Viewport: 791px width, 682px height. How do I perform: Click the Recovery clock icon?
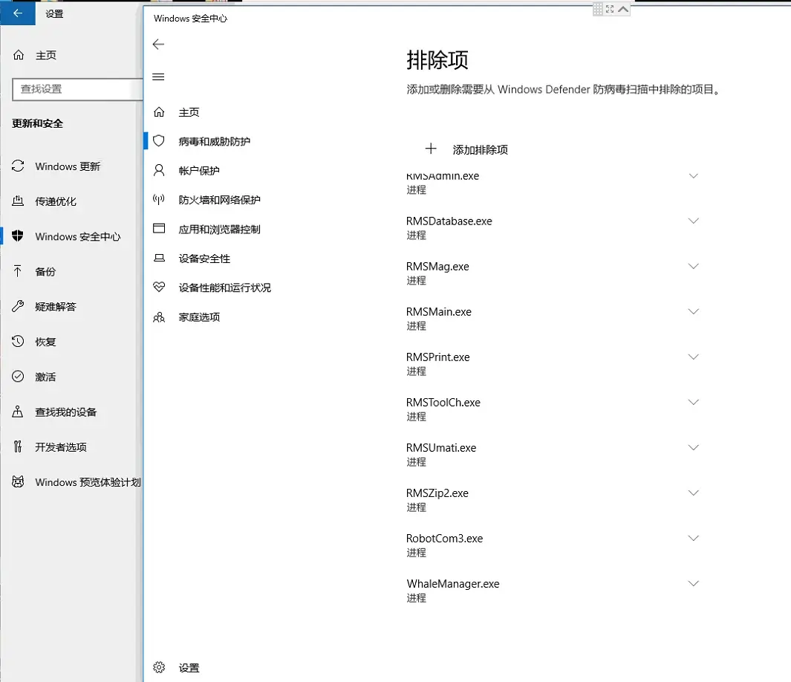[x=18, y=342]
